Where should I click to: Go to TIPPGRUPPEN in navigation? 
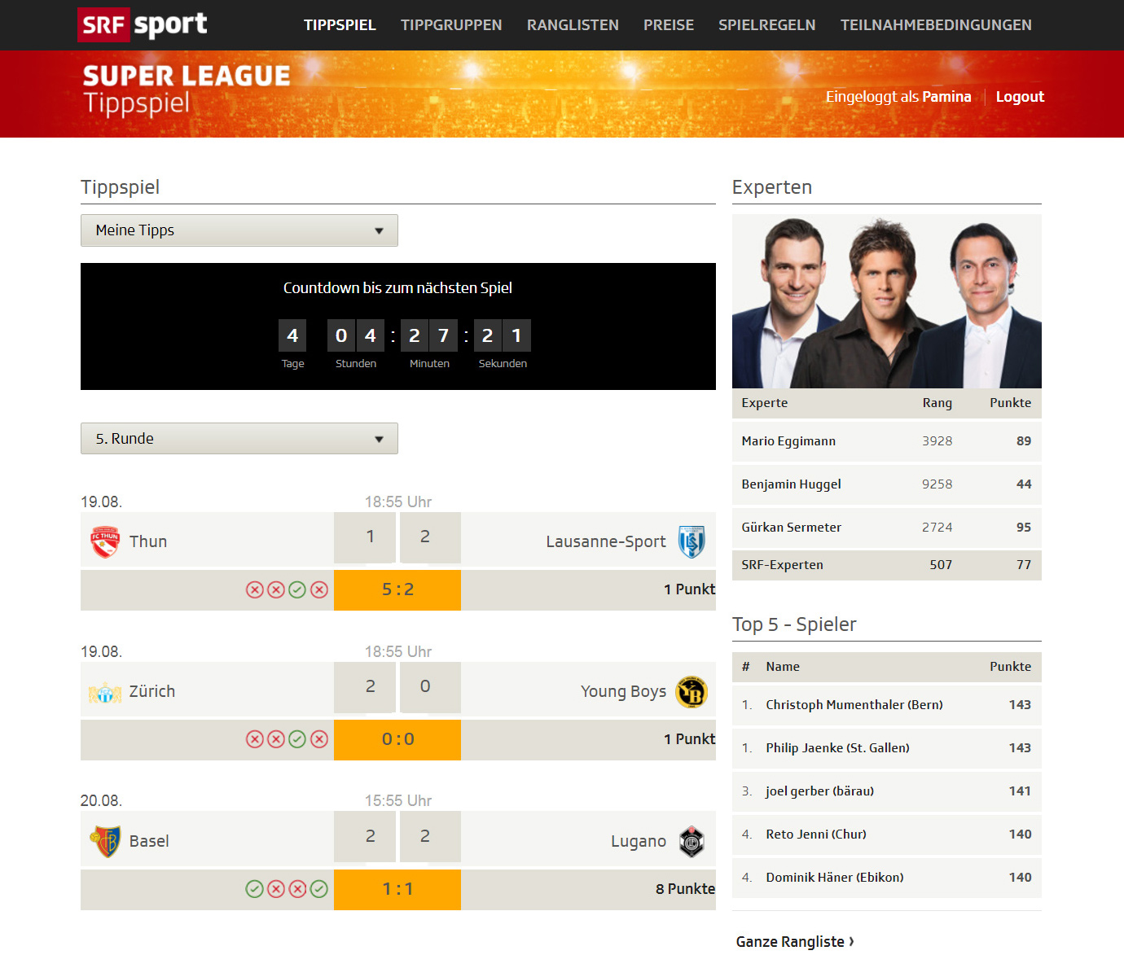(x=451, y=25)
